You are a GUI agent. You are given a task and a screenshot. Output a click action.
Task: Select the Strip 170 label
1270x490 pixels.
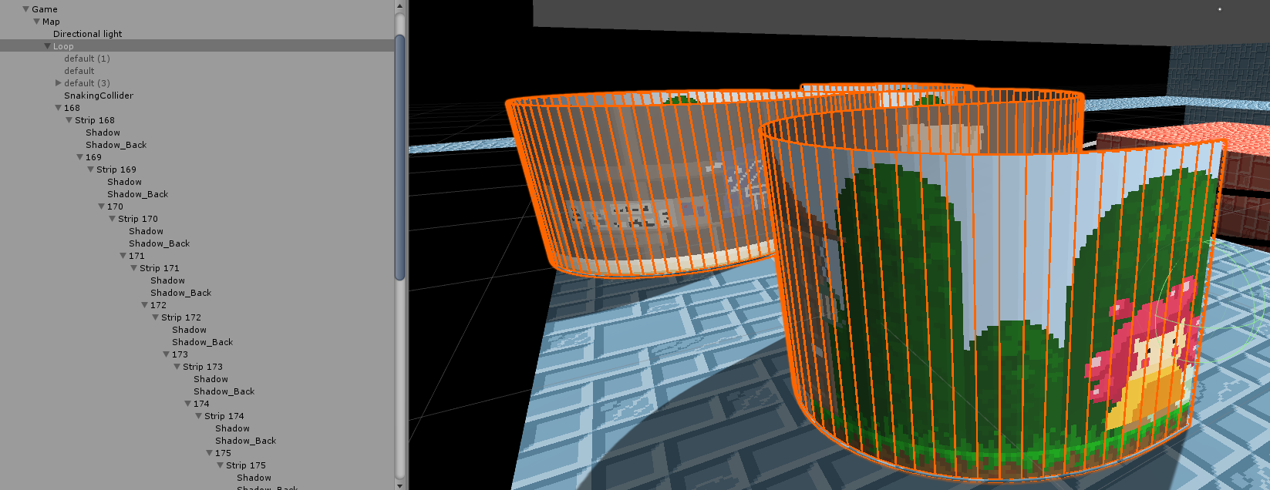tap(138, 219)
